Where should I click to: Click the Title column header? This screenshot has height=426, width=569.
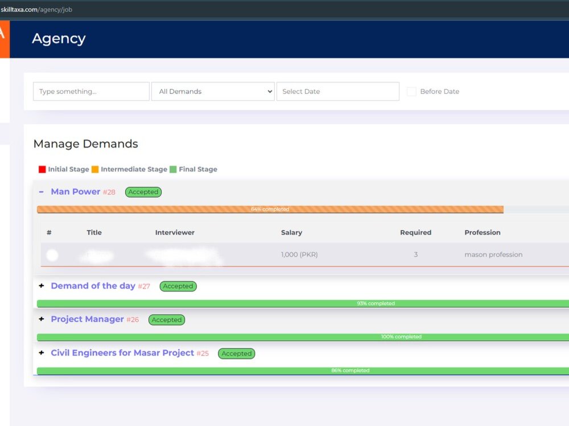(x=94, y=232)
